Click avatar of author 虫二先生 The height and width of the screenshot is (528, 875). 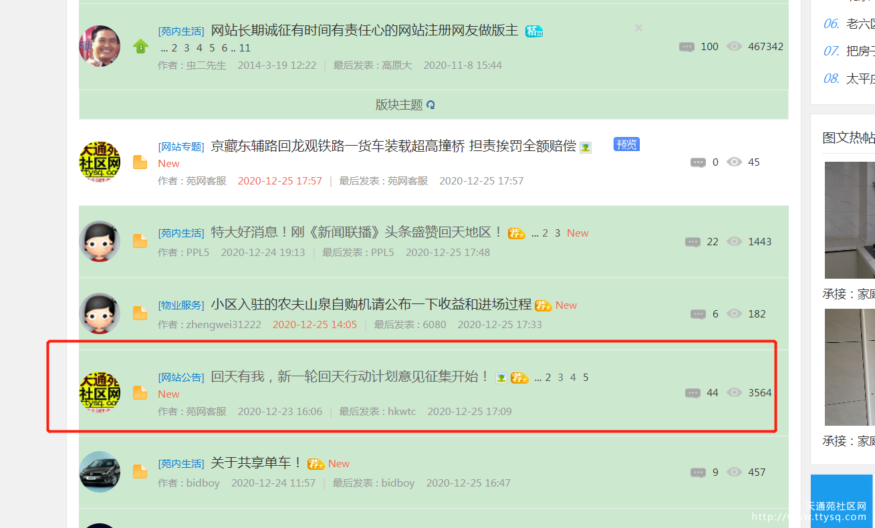click(x=100, y=46)
